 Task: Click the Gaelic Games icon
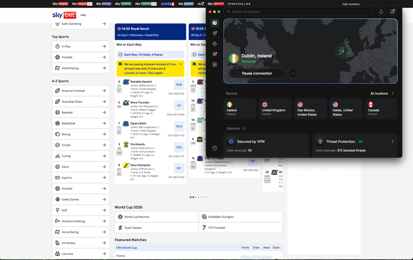[x=57, y=199]
